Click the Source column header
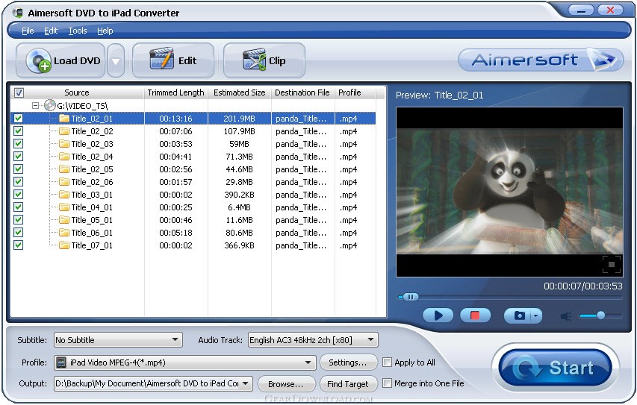This screenshot has height=405, width=637. click(77, 92)
